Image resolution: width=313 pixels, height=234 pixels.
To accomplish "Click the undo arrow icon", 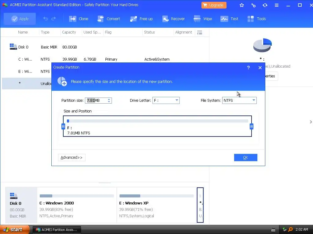I will pyautogui.click(x=46, y=19).
